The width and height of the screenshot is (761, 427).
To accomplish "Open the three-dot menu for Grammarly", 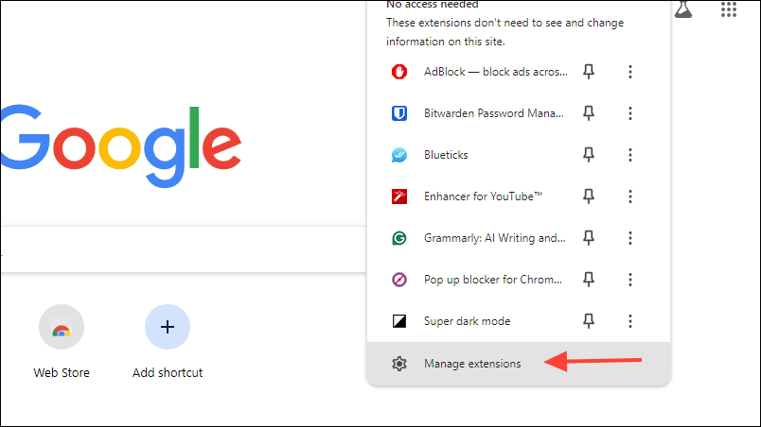I will pos(630,238).
